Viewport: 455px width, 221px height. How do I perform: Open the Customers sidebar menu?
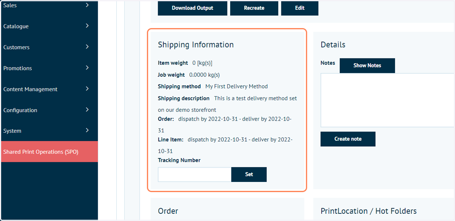click(x=49, y=47)
